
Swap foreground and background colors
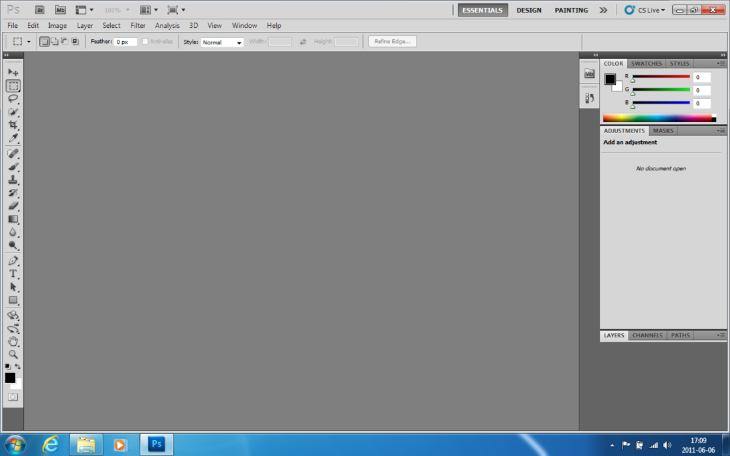(18, 367)
